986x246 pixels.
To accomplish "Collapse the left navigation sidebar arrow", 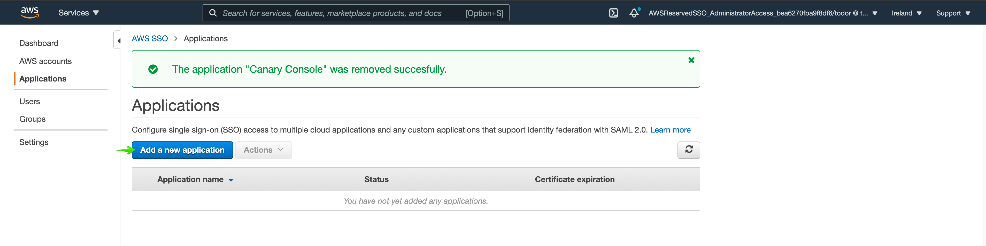I will tap(119, 40).
